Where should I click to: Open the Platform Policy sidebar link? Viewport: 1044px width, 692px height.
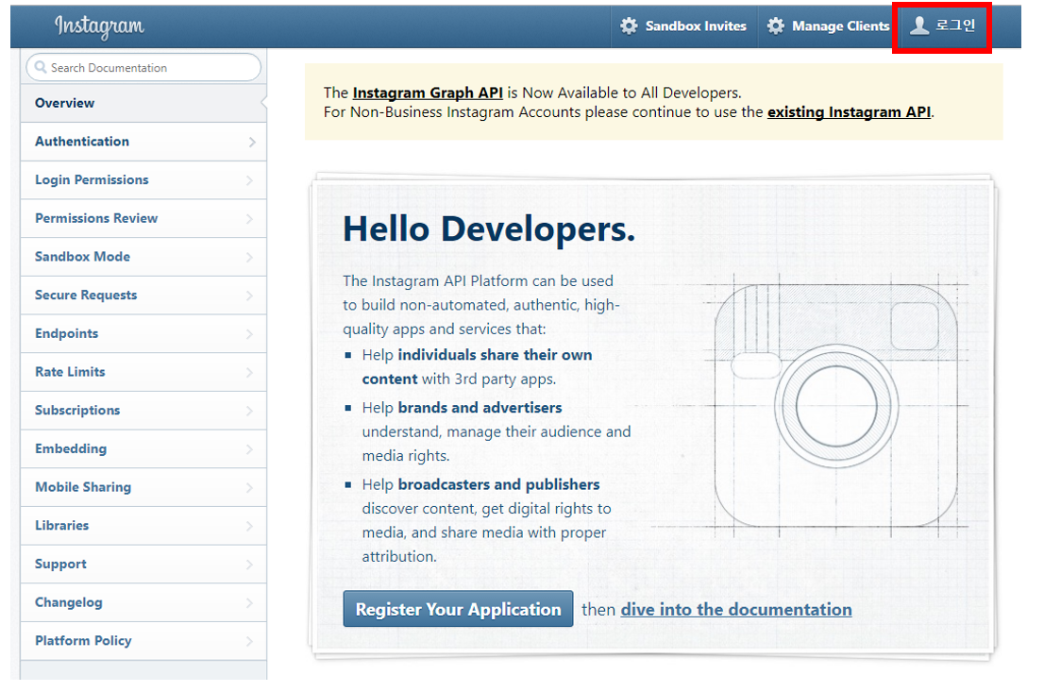point(143,641)
